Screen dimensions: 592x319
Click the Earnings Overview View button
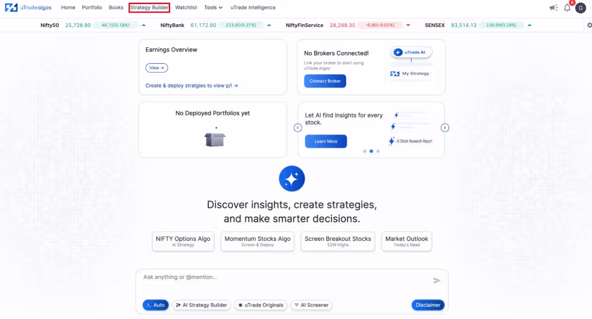157,68
